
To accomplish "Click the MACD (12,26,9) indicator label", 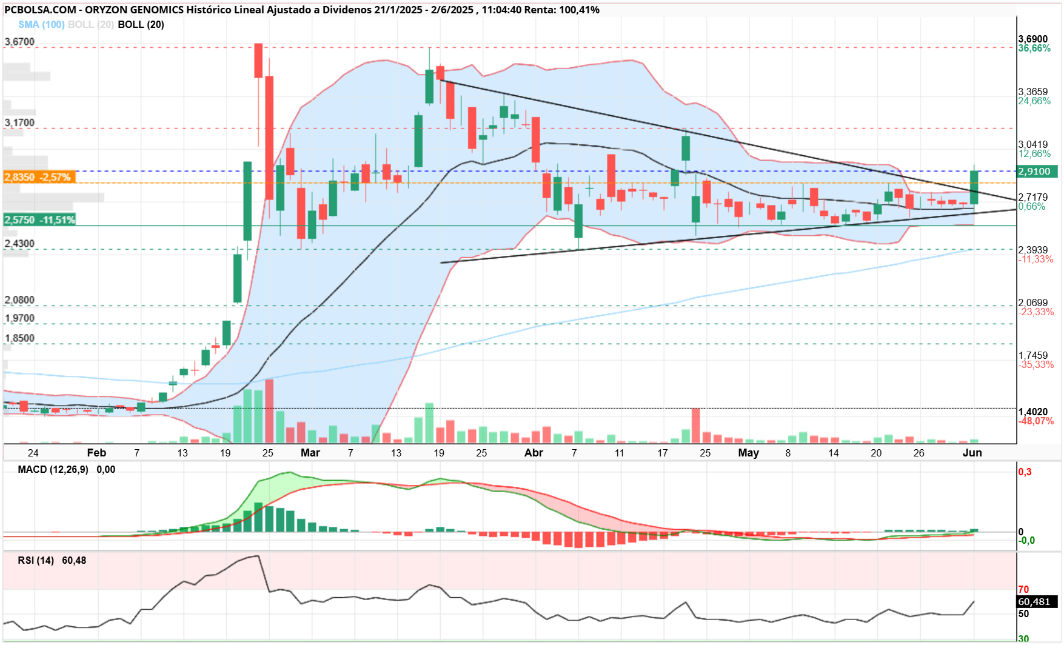I will (x=53, y=469).
